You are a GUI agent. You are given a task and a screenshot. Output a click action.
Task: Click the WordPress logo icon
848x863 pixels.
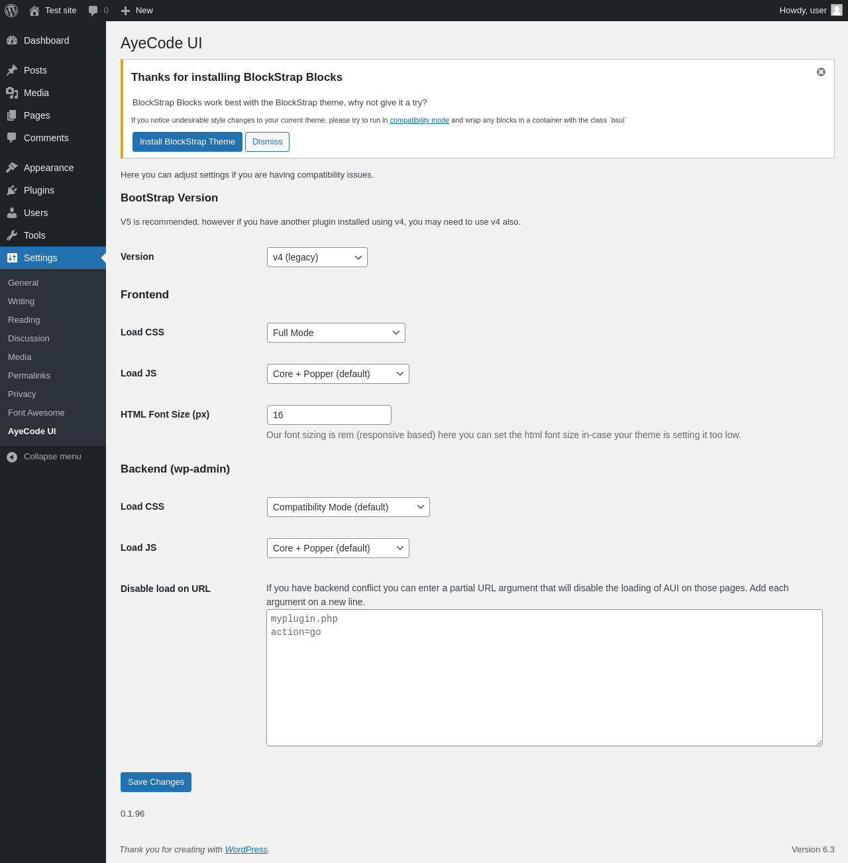[x=11, y=11]
